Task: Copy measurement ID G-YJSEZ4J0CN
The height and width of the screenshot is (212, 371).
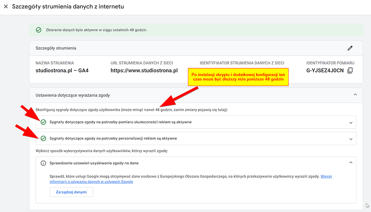Action: [350, 71]
